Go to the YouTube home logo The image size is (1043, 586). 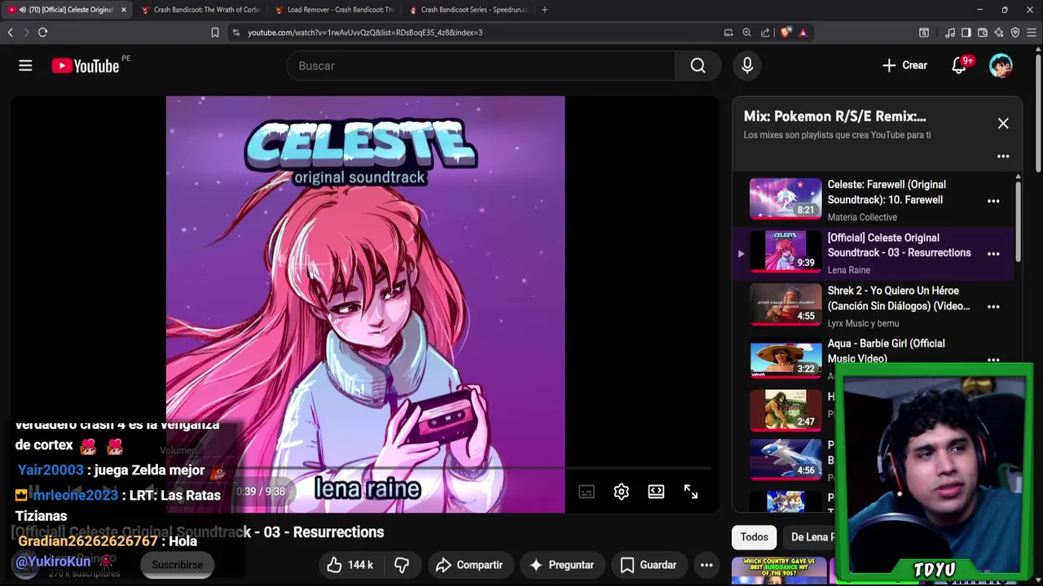(x=86, y=66)
